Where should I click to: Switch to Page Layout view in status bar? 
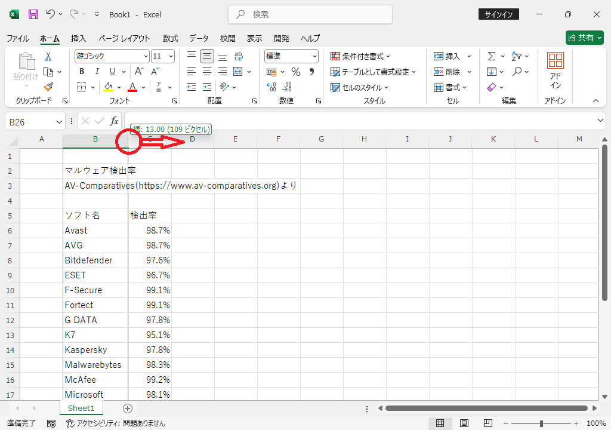click(464, 423)
